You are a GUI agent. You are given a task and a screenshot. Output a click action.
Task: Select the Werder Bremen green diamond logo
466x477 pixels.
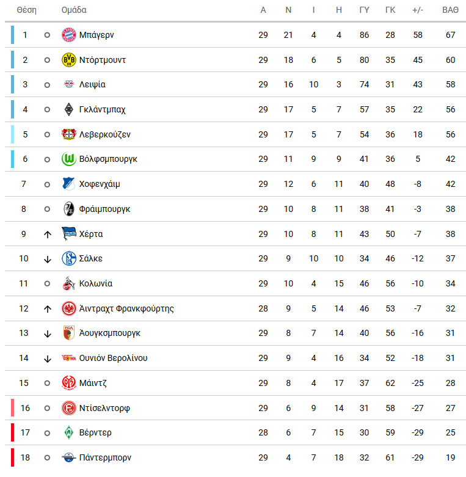(x=69, y=432)
